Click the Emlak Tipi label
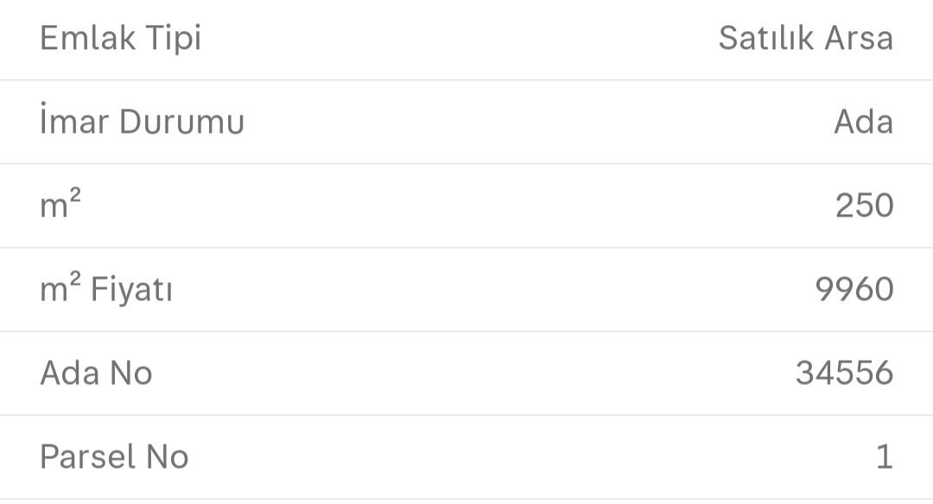 120,40
